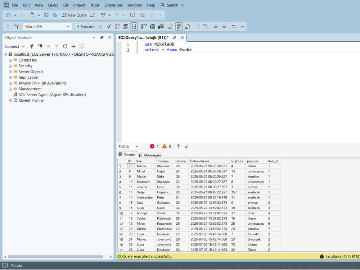The image size is (360, 270).
Task: Connect Object Explorer using the plug icon
Action: click(x=32, y=46)
